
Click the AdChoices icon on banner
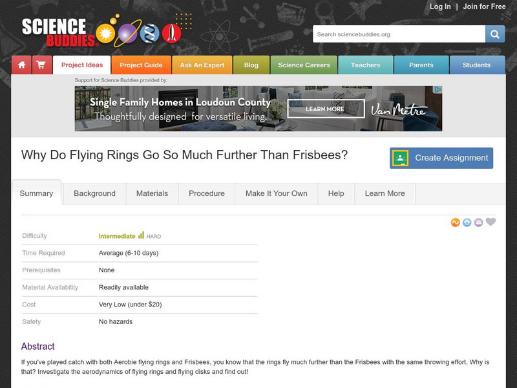pyautogui.click(x=438, y=89)
